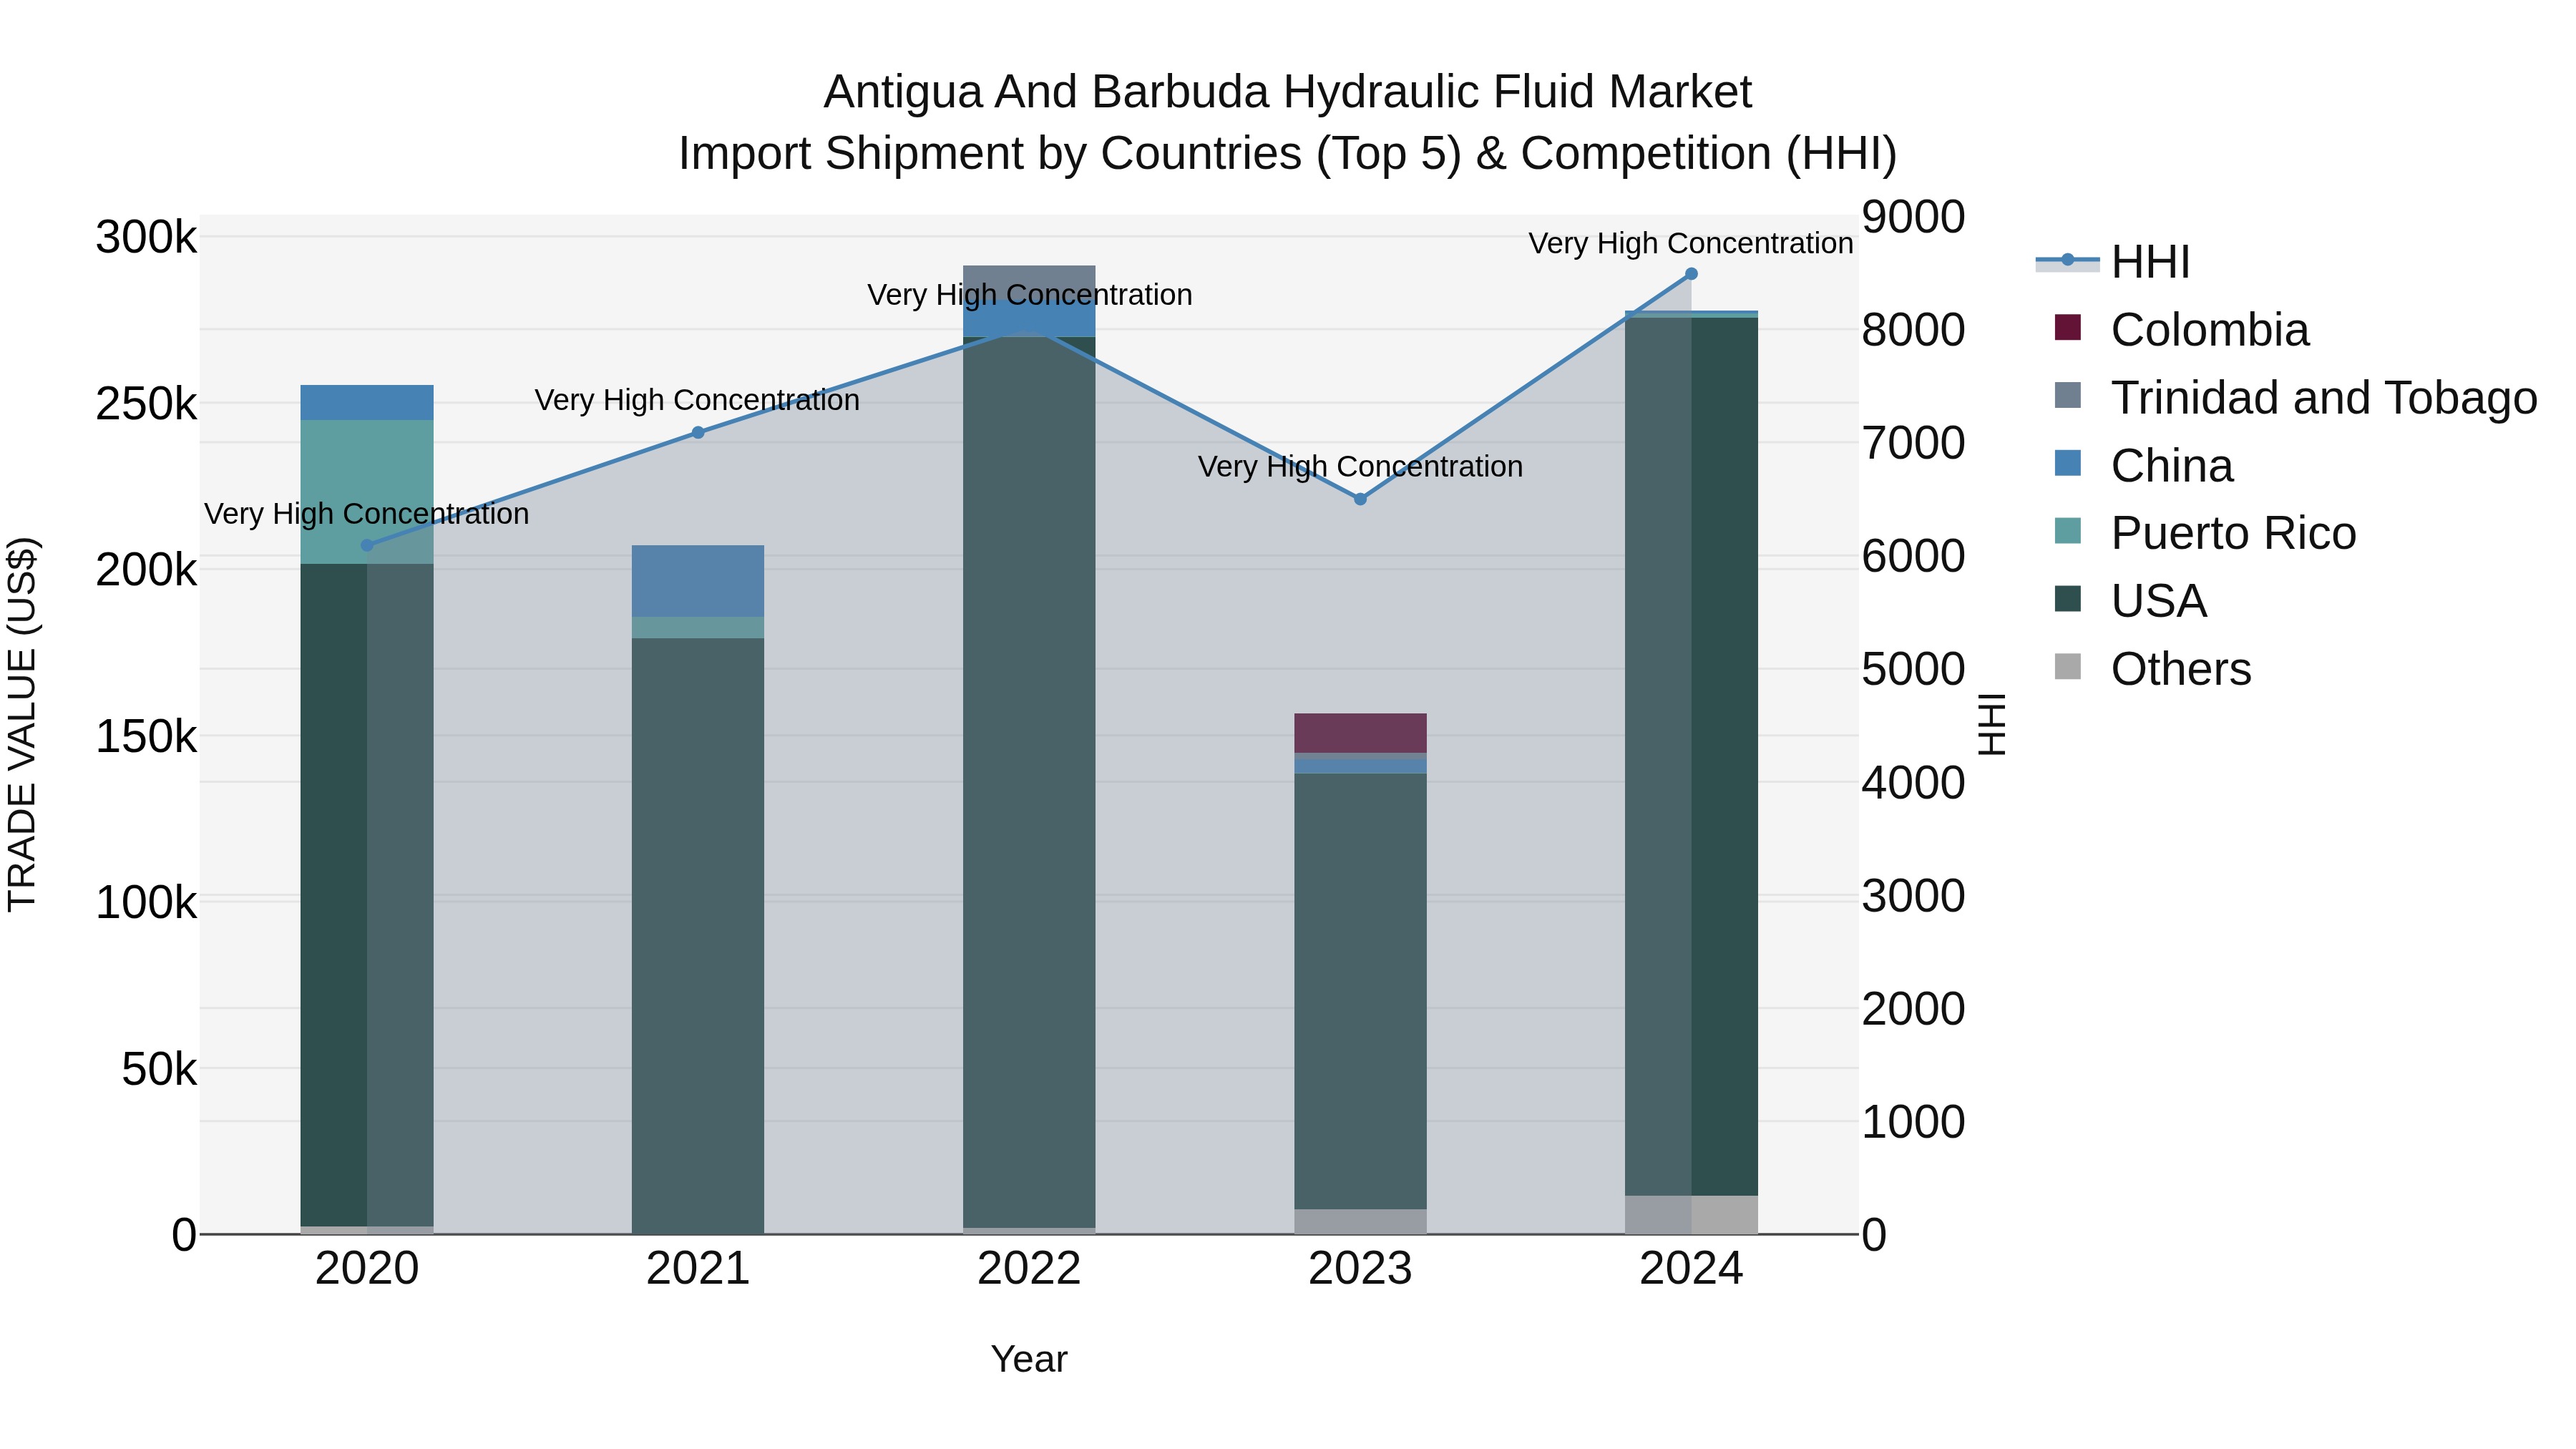Viewport: 2576px width, 1449px height.
Task: Click the 2021 x-axis label
Action: (x=698, y=1269)
